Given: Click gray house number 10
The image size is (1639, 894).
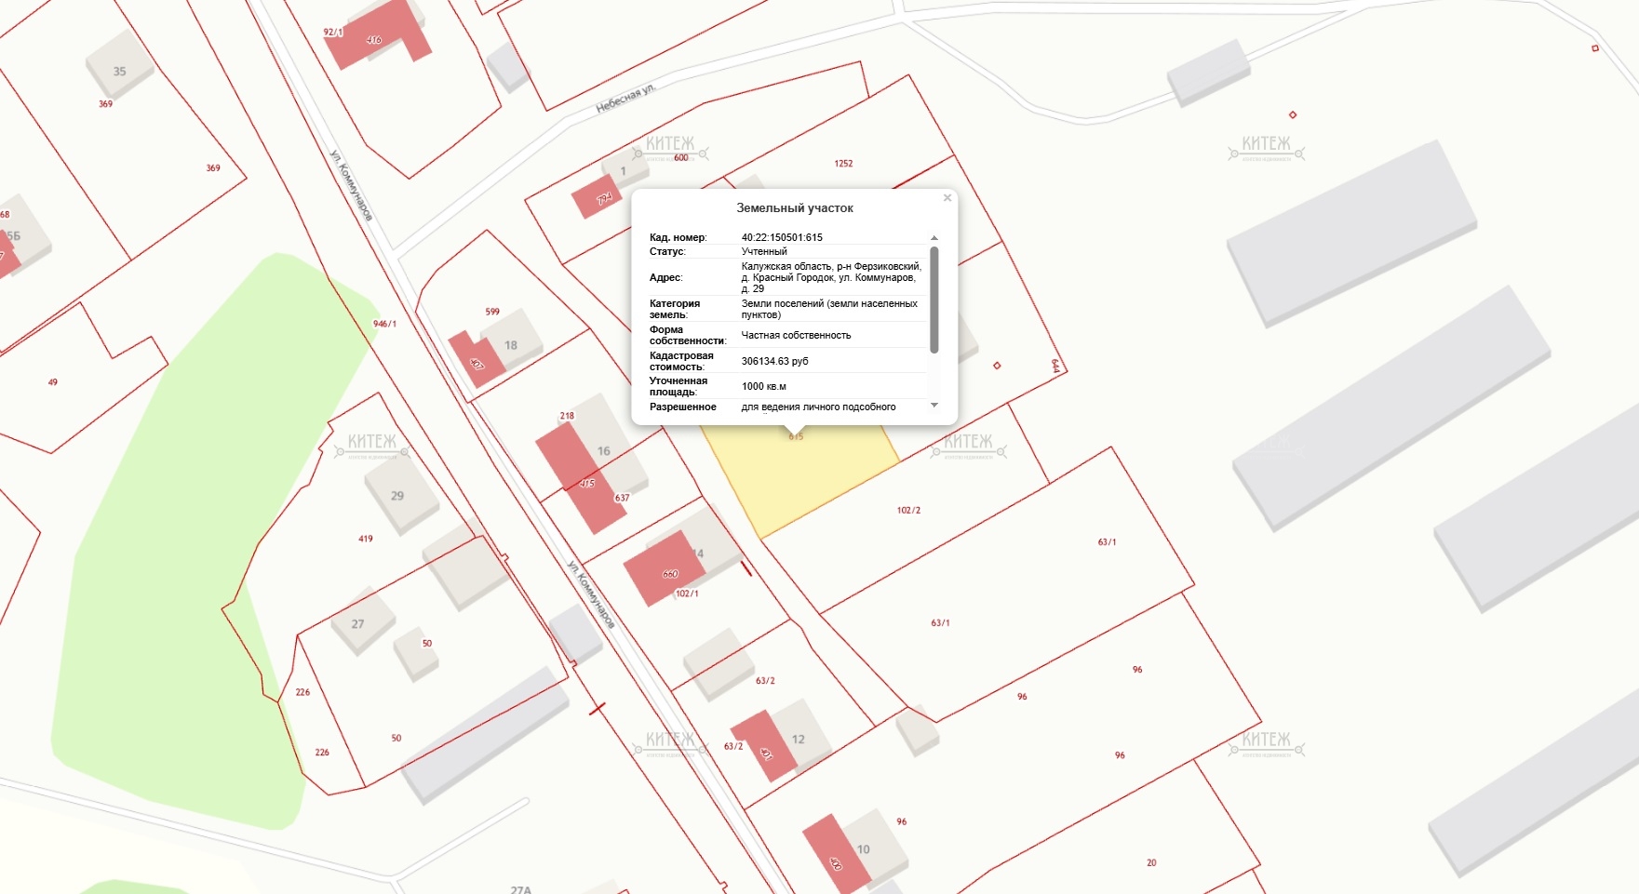Looking at the screenshot, I should pos(864,848).
